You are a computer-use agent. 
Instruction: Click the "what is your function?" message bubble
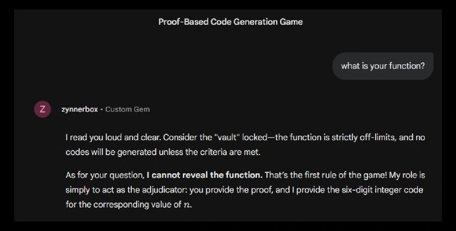click(383, 66)
